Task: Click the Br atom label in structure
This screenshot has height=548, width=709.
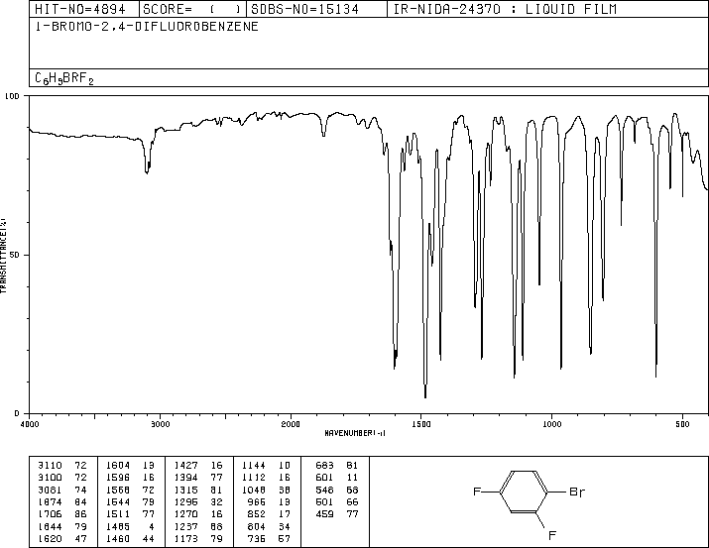Action: coord(577,492)
